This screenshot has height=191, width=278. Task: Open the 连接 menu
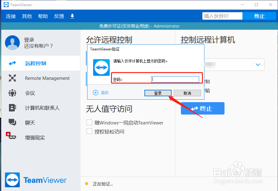tap(11, 16)
